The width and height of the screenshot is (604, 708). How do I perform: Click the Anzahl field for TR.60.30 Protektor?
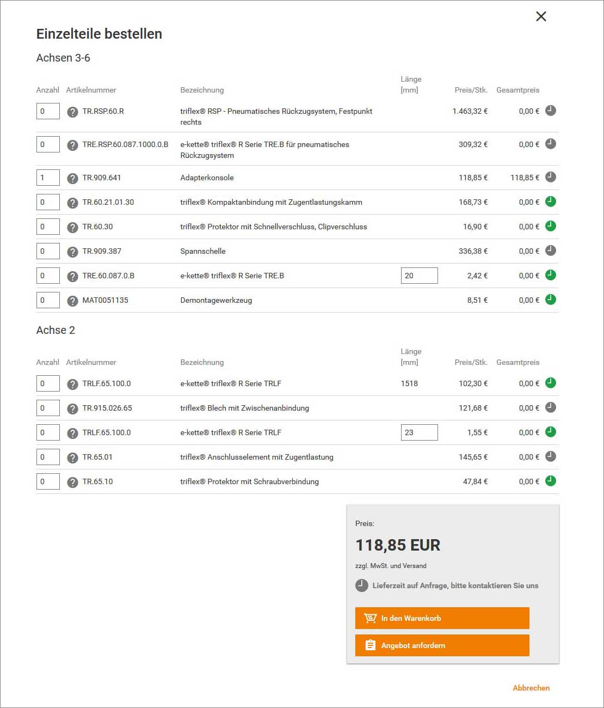tap(48, 227)
